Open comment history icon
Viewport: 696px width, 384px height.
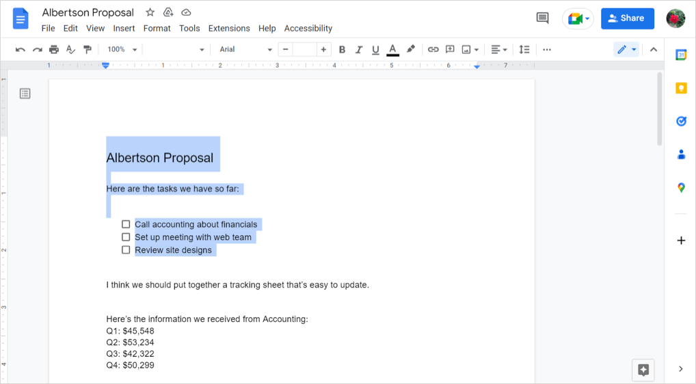point(542,18)
